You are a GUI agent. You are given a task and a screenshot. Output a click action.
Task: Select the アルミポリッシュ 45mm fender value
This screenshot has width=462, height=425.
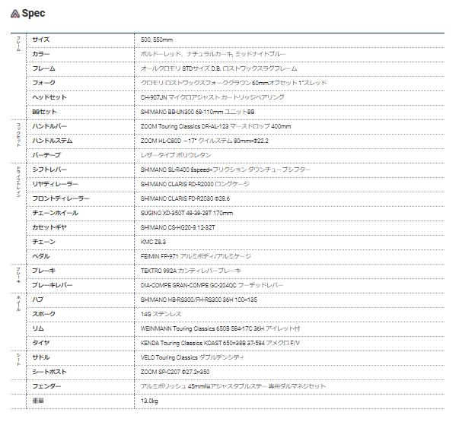coord(233,386)
